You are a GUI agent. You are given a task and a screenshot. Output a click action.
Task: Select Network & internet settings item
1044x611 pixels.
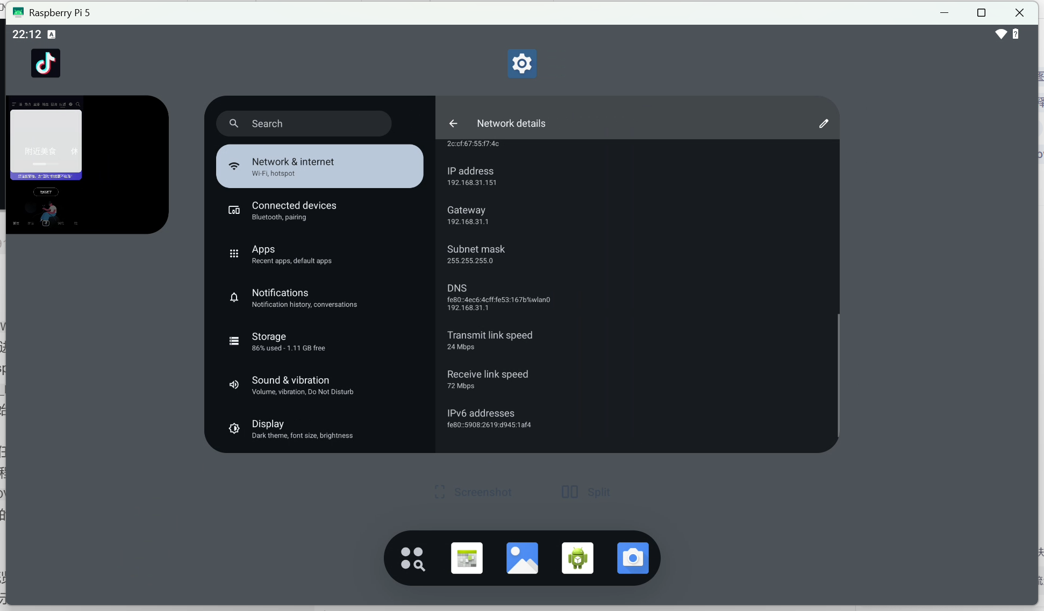[319, 167]
